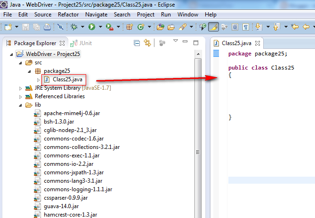Click the Debug bug icon
Image resolution: width=315 pixels, height=218 pixels.
point(74,27)
